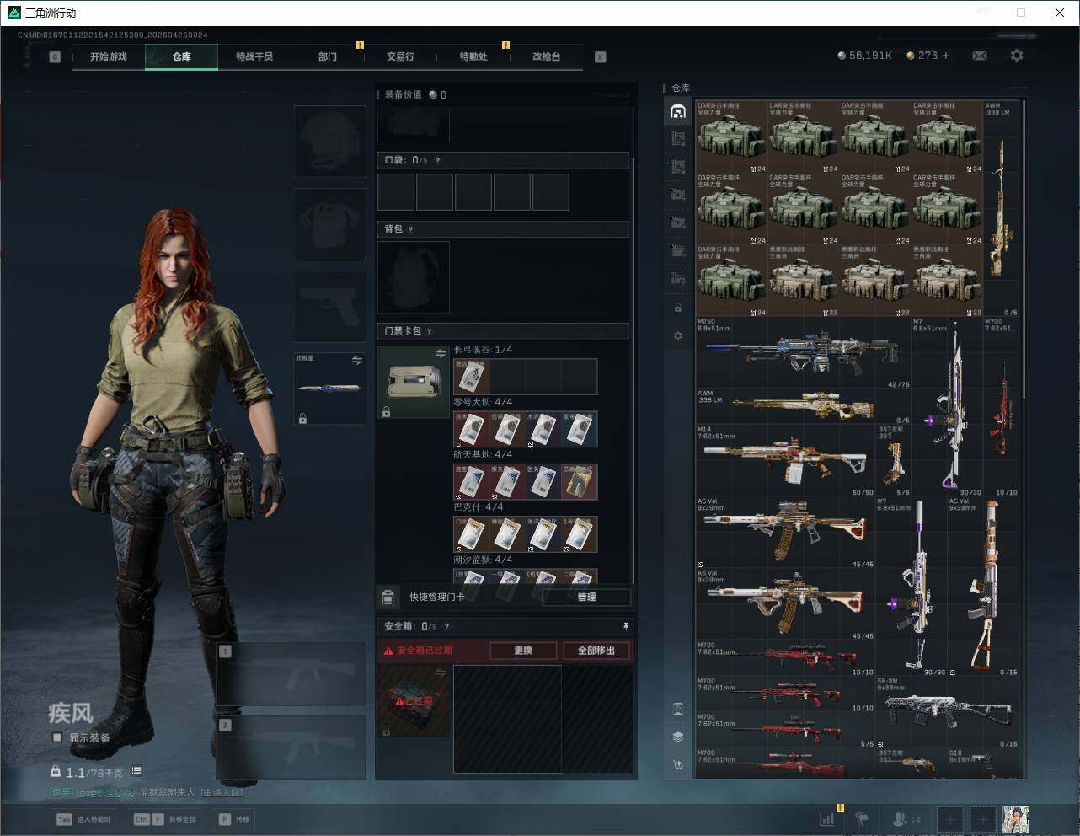Select primary weapon slot 2
The width and height of the screenshot is (1080, 836).
291,748
